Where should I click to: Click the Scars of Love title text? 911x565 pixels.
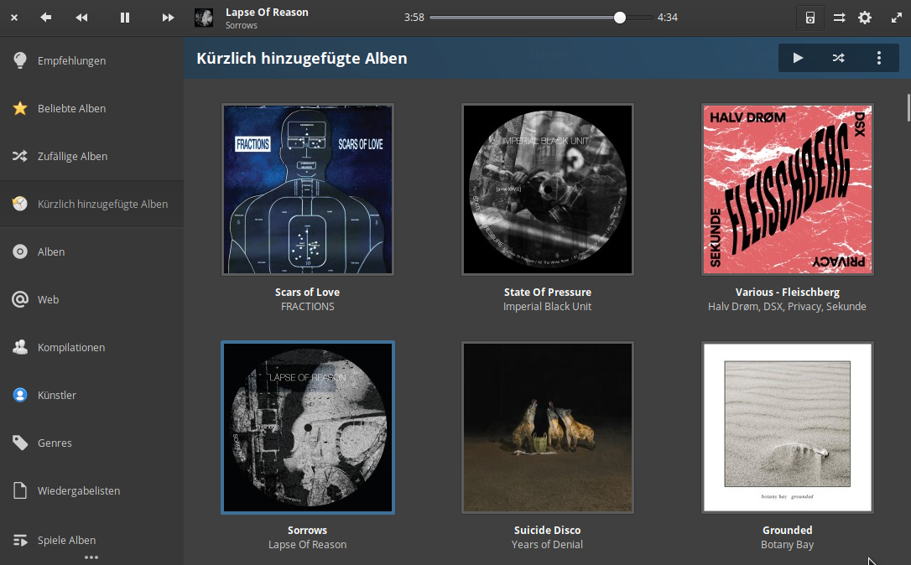coord(307,292)
